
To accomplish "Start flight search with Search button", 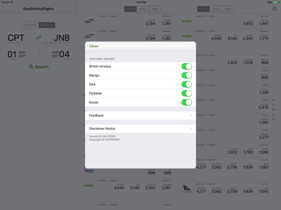I will 39,67.
